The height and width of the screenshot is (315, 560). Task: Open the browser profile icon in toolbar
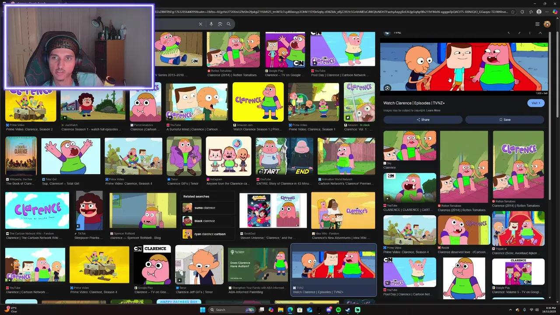pyautogui.click(x=539, y=12)
